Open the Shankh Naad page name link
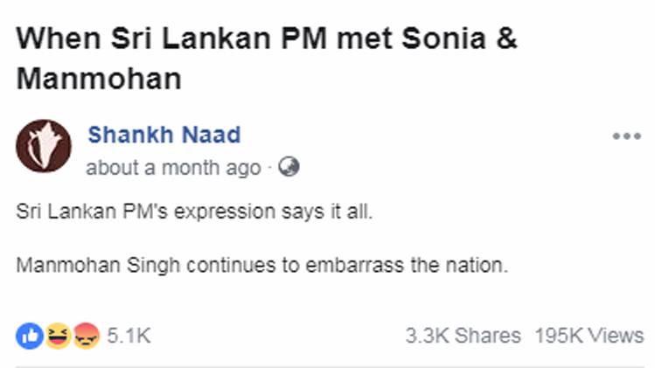The height and width of the screenshot is (368, 655). (x=164, y=135)
